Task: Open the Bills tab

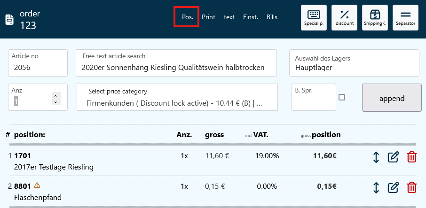Action: (x=272, y=17)
